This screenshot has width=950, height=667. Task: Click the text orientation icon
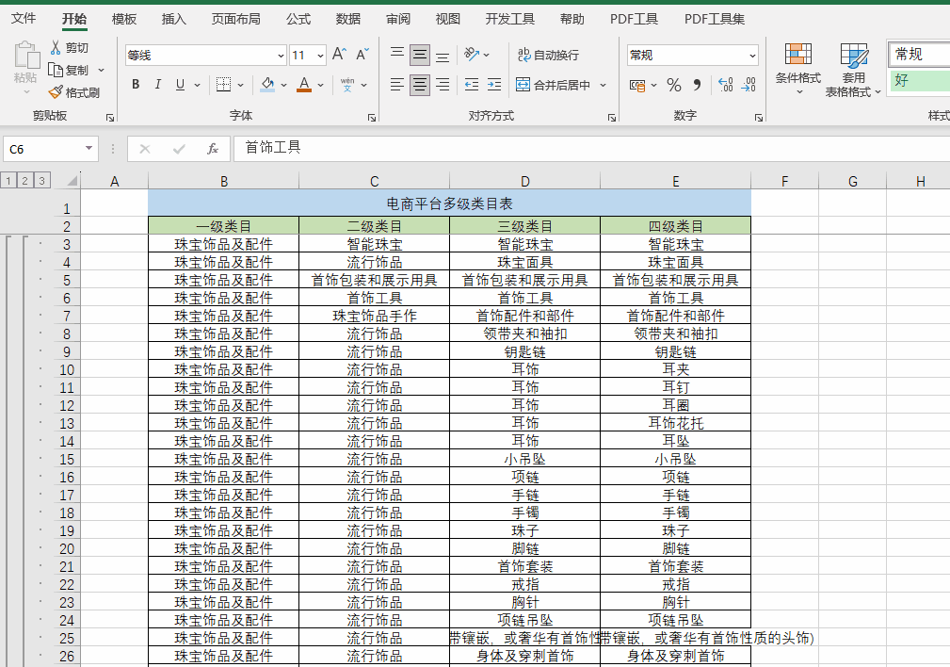point(472,55)
